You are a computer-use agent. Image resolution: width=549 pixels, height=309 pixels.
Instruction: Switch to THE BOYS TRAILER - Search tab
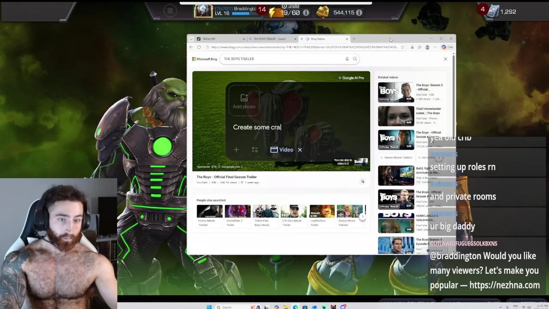(273, 39)
